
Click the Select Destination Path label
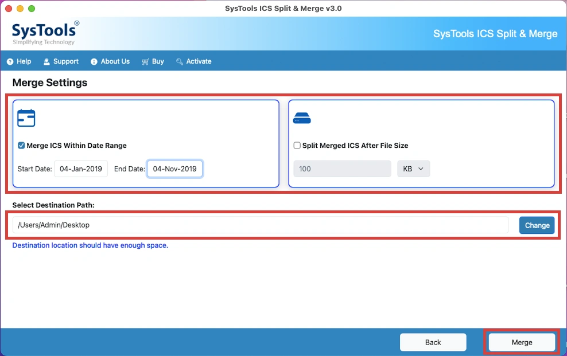click(x=53, y=205)
